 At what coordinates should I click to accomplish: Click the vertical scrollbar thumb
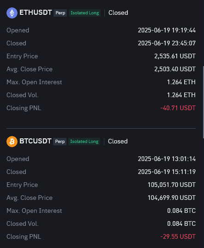tap(204, 102)
